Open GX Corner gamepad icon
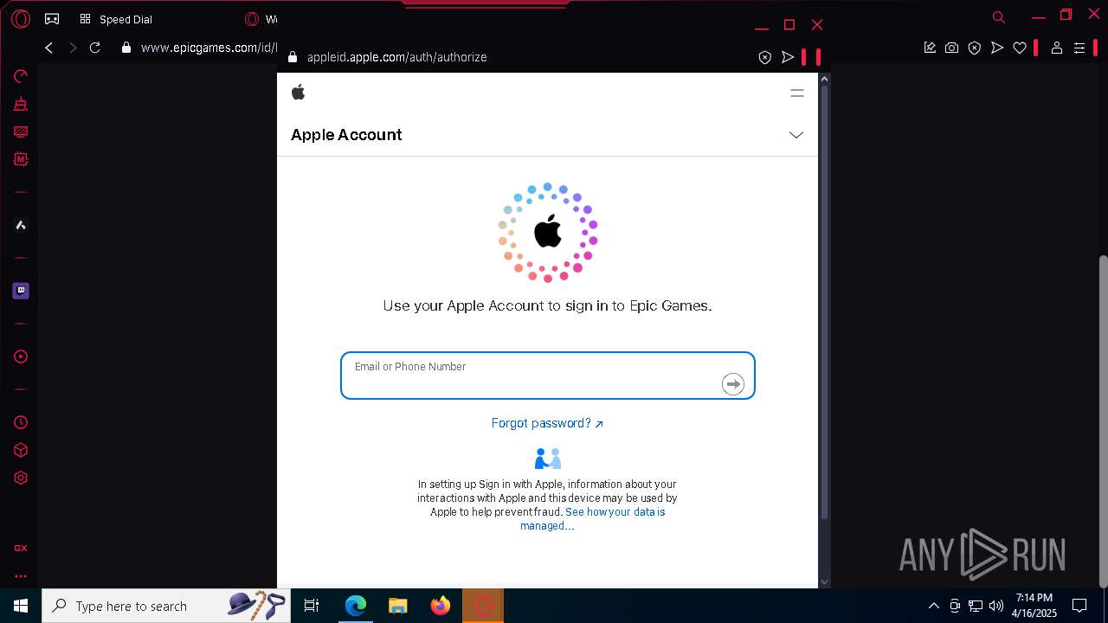Image resolution: width=1108 pixels, height=623 pixels. [x=52, y=18]
